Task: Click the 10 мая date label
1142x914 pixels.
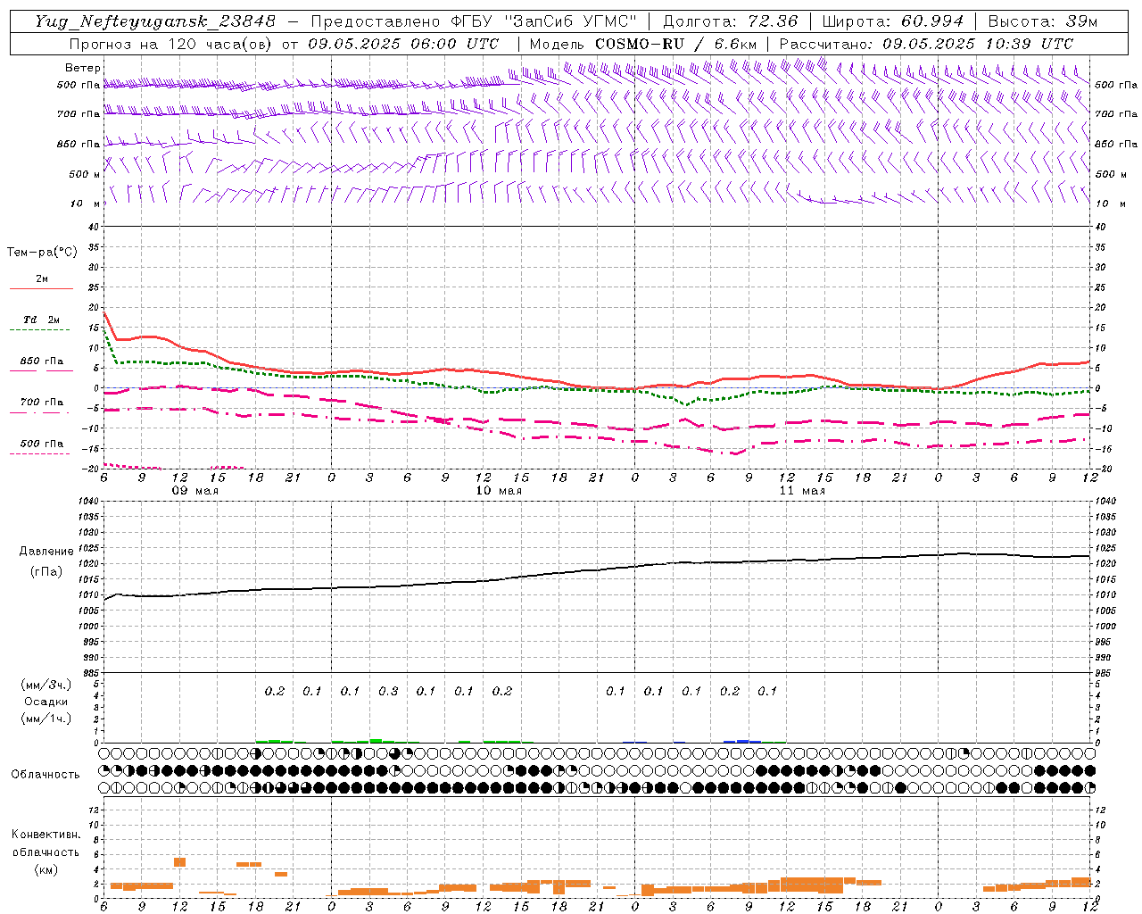Action: (x=499, y=491)
